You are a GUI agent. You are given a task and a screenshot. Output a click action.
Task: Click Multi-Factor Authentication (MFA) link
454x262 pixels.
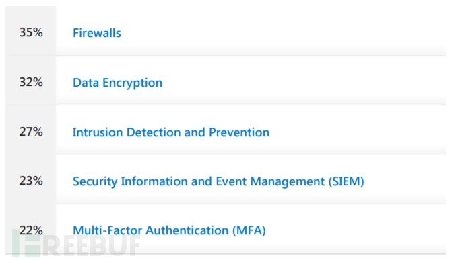click(169, 230)
